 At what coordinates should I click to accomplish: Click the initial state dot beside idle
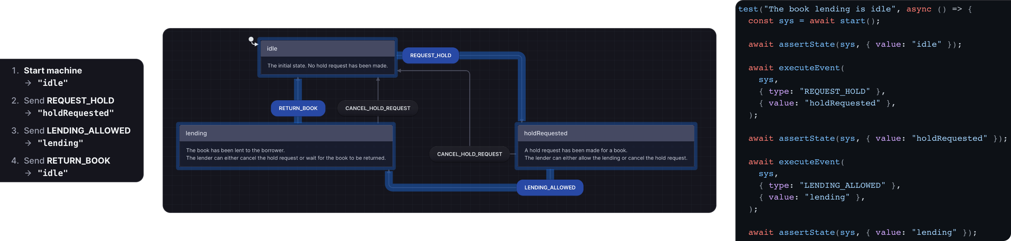(251, 39)
